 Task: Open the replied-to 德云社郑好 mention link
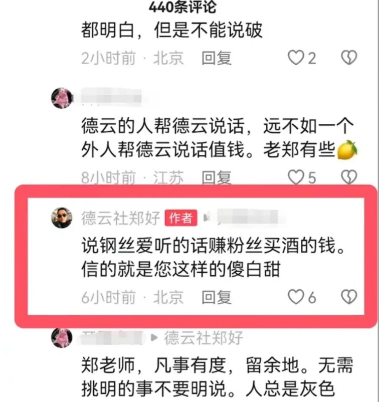click(204, 338)
